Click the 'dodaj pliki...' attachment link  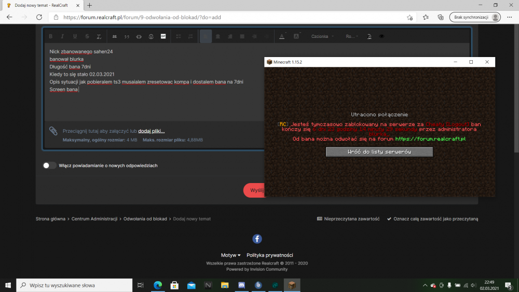(x=151, y=131)
